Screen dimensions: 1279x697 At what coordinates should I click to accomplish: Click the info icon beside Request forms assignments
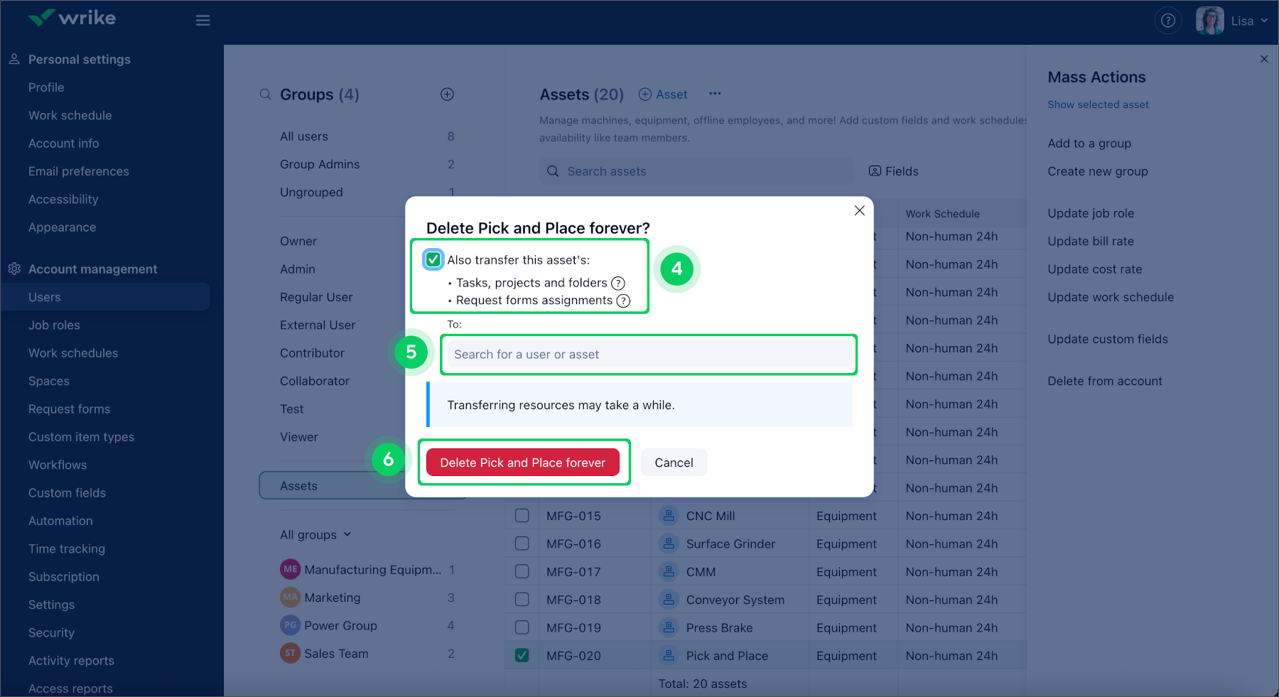pyautogui.click(x=623, y=301)
